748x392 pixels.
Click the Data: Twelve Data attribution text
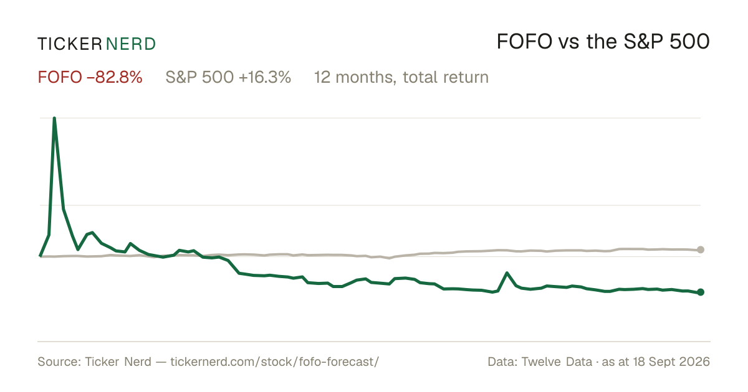tap(541, 362)
